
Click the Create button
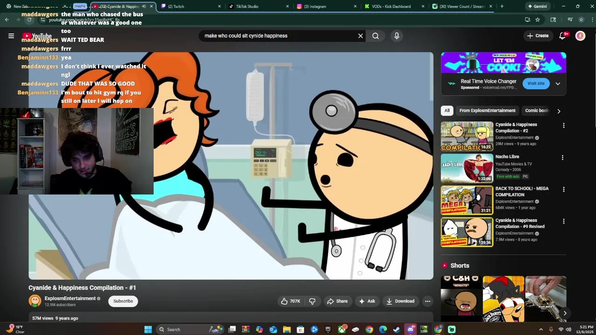(538, 36)
